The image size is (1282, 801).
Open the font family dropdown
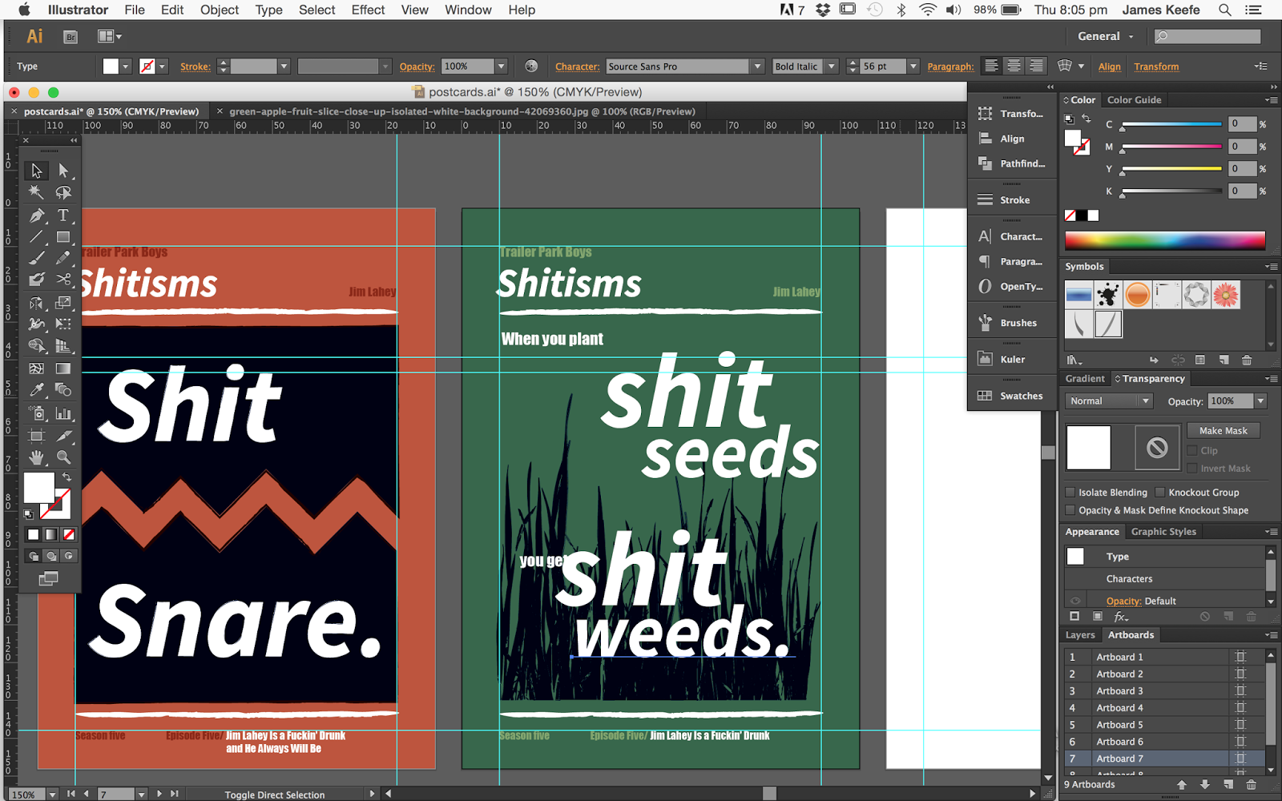(x=757, y=66)
